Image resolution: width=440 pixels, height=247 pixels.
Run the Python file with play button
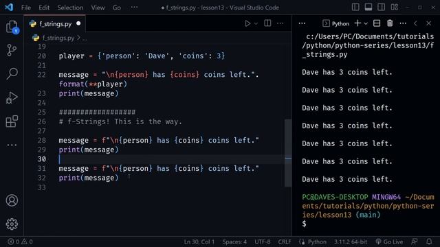pyautogui.click(x=247, y=23)
